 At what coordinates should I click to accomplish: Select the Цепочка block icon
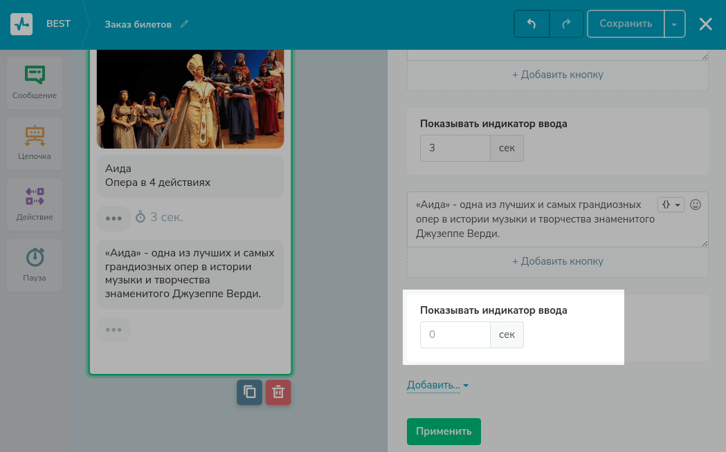(x=35, y=135)
